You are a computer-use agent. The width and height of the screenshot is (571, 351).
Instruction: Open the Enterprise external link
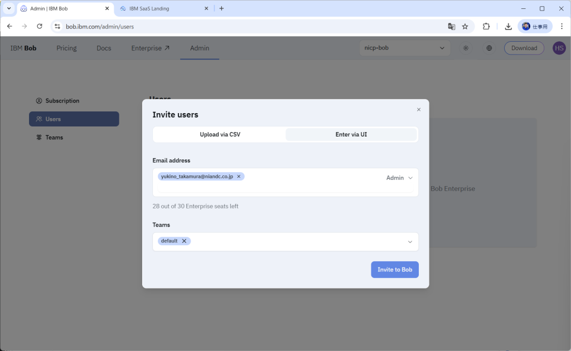point(150,48)
